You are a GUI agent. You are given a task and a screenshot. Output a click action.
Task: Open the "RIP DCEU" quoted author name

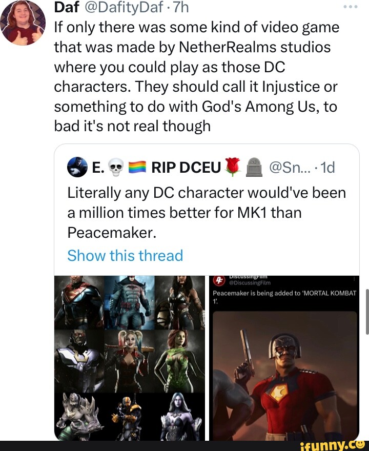pyautogui.click(x=185, y=168)
